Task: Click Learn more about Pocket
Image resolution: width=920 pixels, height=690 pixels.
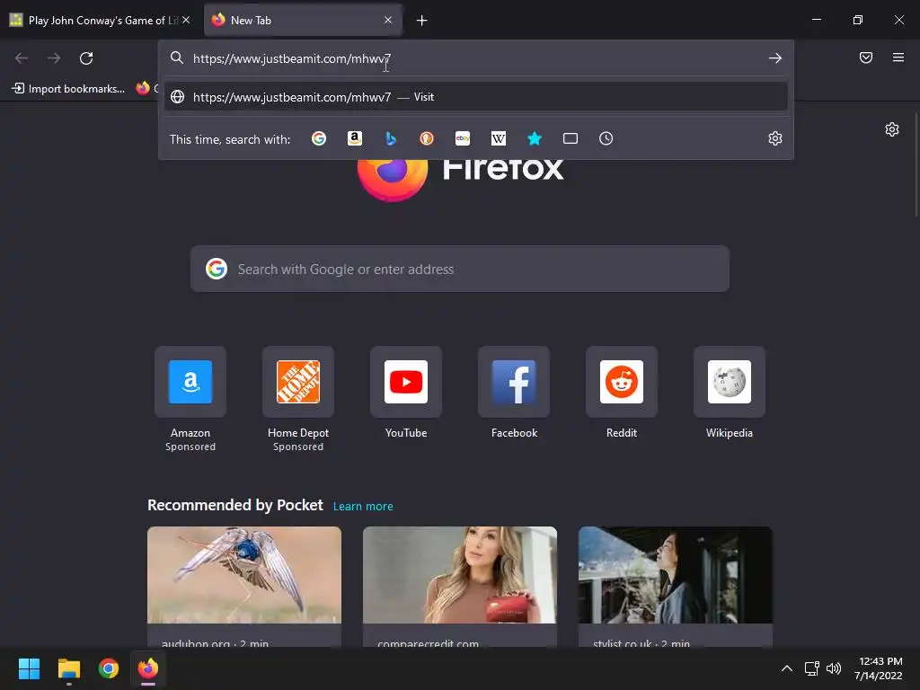Action: tap(363, 507)
